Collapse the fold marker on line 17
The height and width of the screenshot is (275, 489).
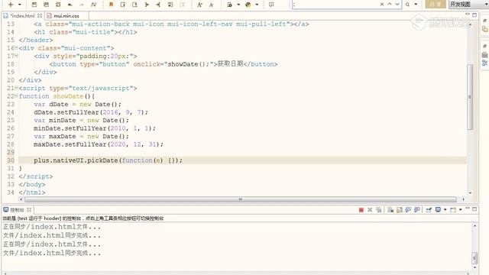point(16,56)
